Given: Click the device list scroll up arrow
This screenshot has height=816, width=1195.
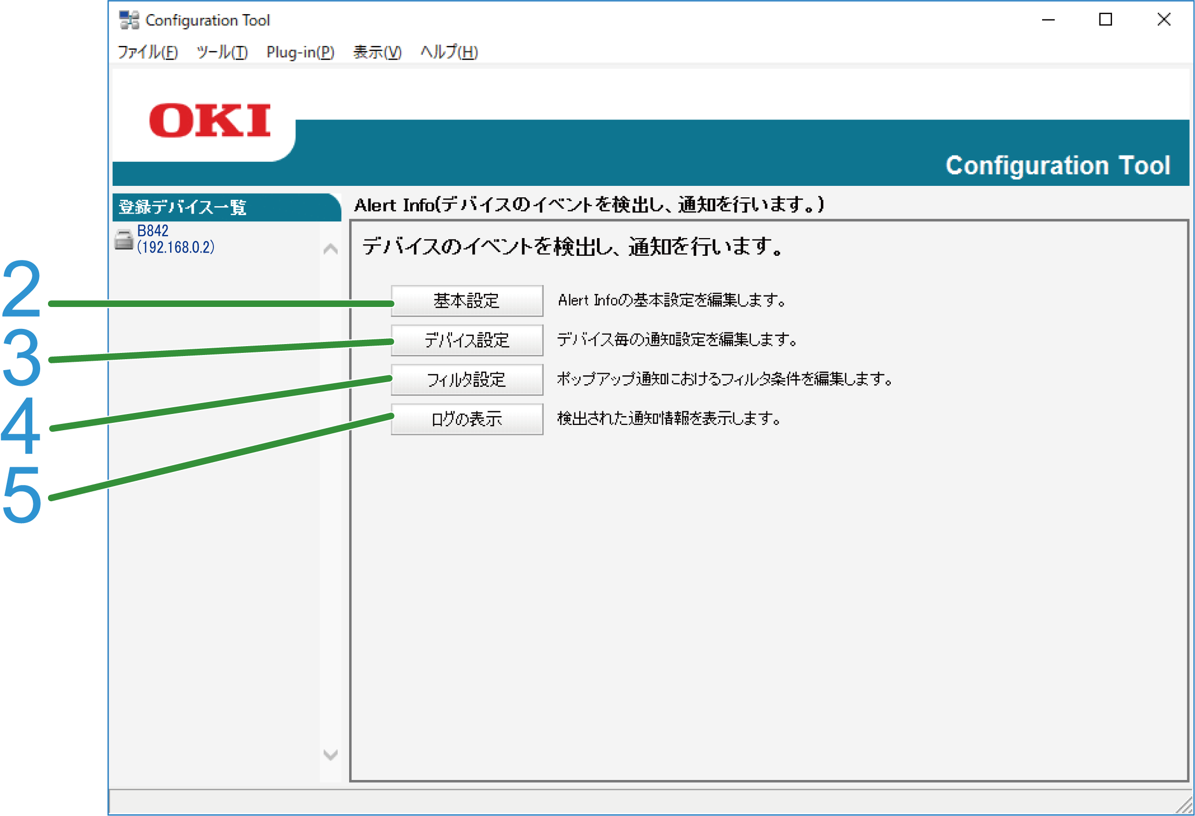Looking at the screenshot, I should (330, 249).
